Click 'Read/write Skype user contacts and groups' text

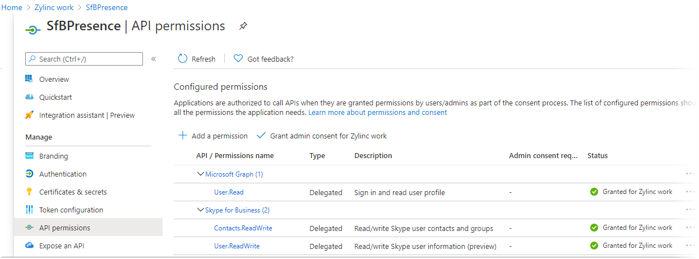[x=424, y=228]
